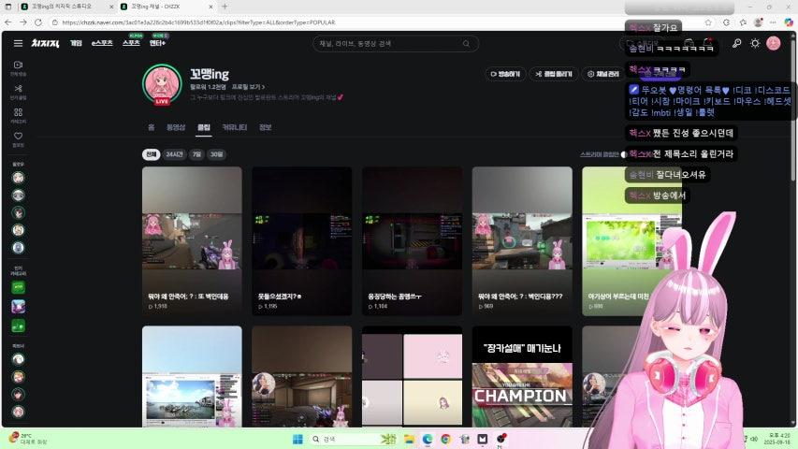This screenshot has width=798, height=449.
Task: Open Microsoft Edge from the taskbar
Action: [x=428, y=439]
